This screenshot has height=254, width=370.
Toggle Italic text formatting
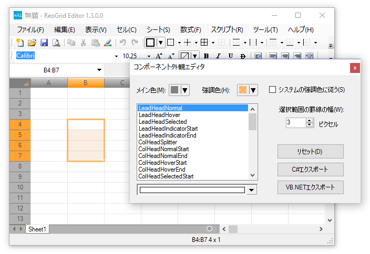point(218,56)
